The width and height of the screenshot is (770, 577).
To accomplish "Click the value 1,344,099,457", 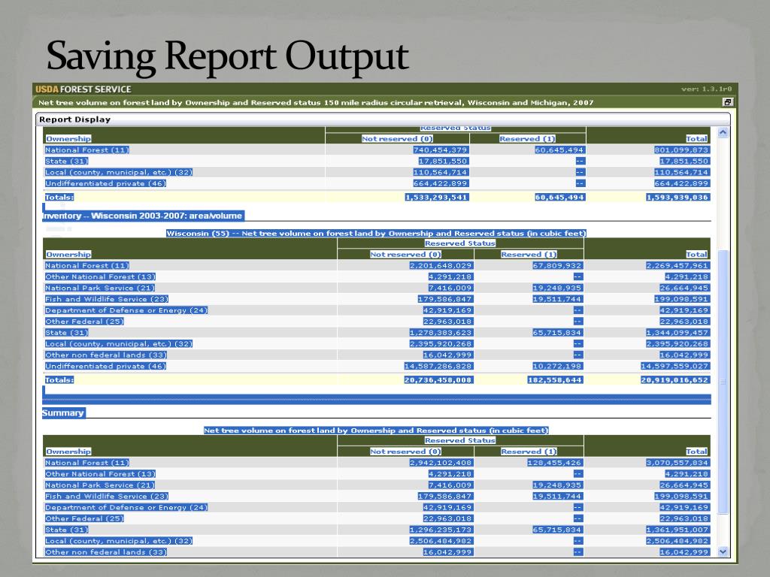I will (678, 333).
